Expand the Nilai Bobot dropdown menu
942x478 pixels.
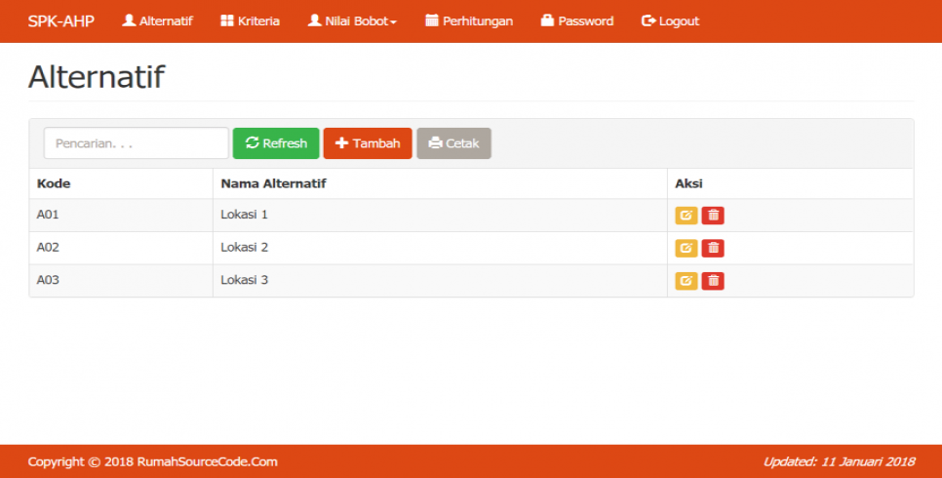353,21
